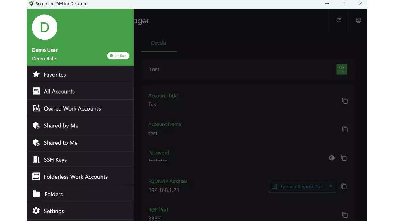This screenshot has height=221, width=394.
Task: Click the Settings gear icon
Action: pyautogui.click(x=36, y=211)
